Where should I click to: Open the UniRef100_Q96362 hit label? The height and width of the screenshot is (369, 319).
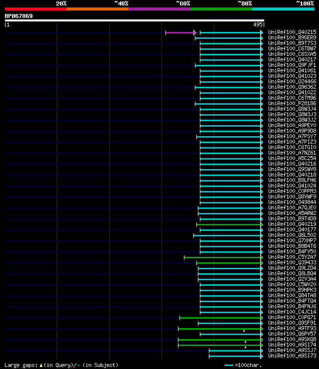click(x=292, y=87)
